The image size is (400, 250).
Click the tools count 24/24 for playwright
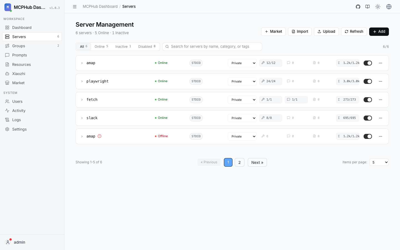(x=271, y=81)
